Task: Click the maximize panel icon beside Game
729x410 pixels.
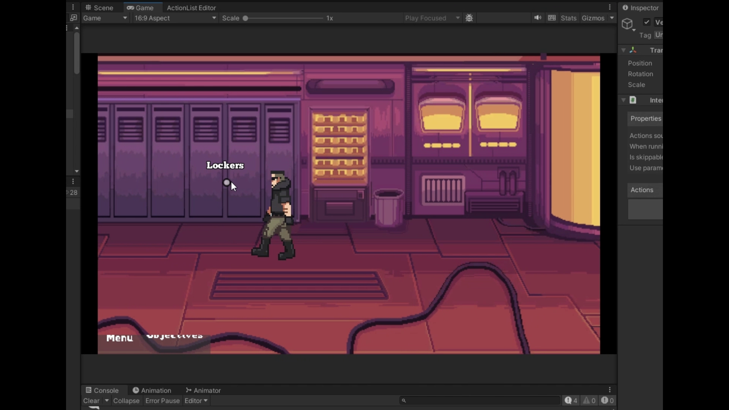Action: [74, 18]
